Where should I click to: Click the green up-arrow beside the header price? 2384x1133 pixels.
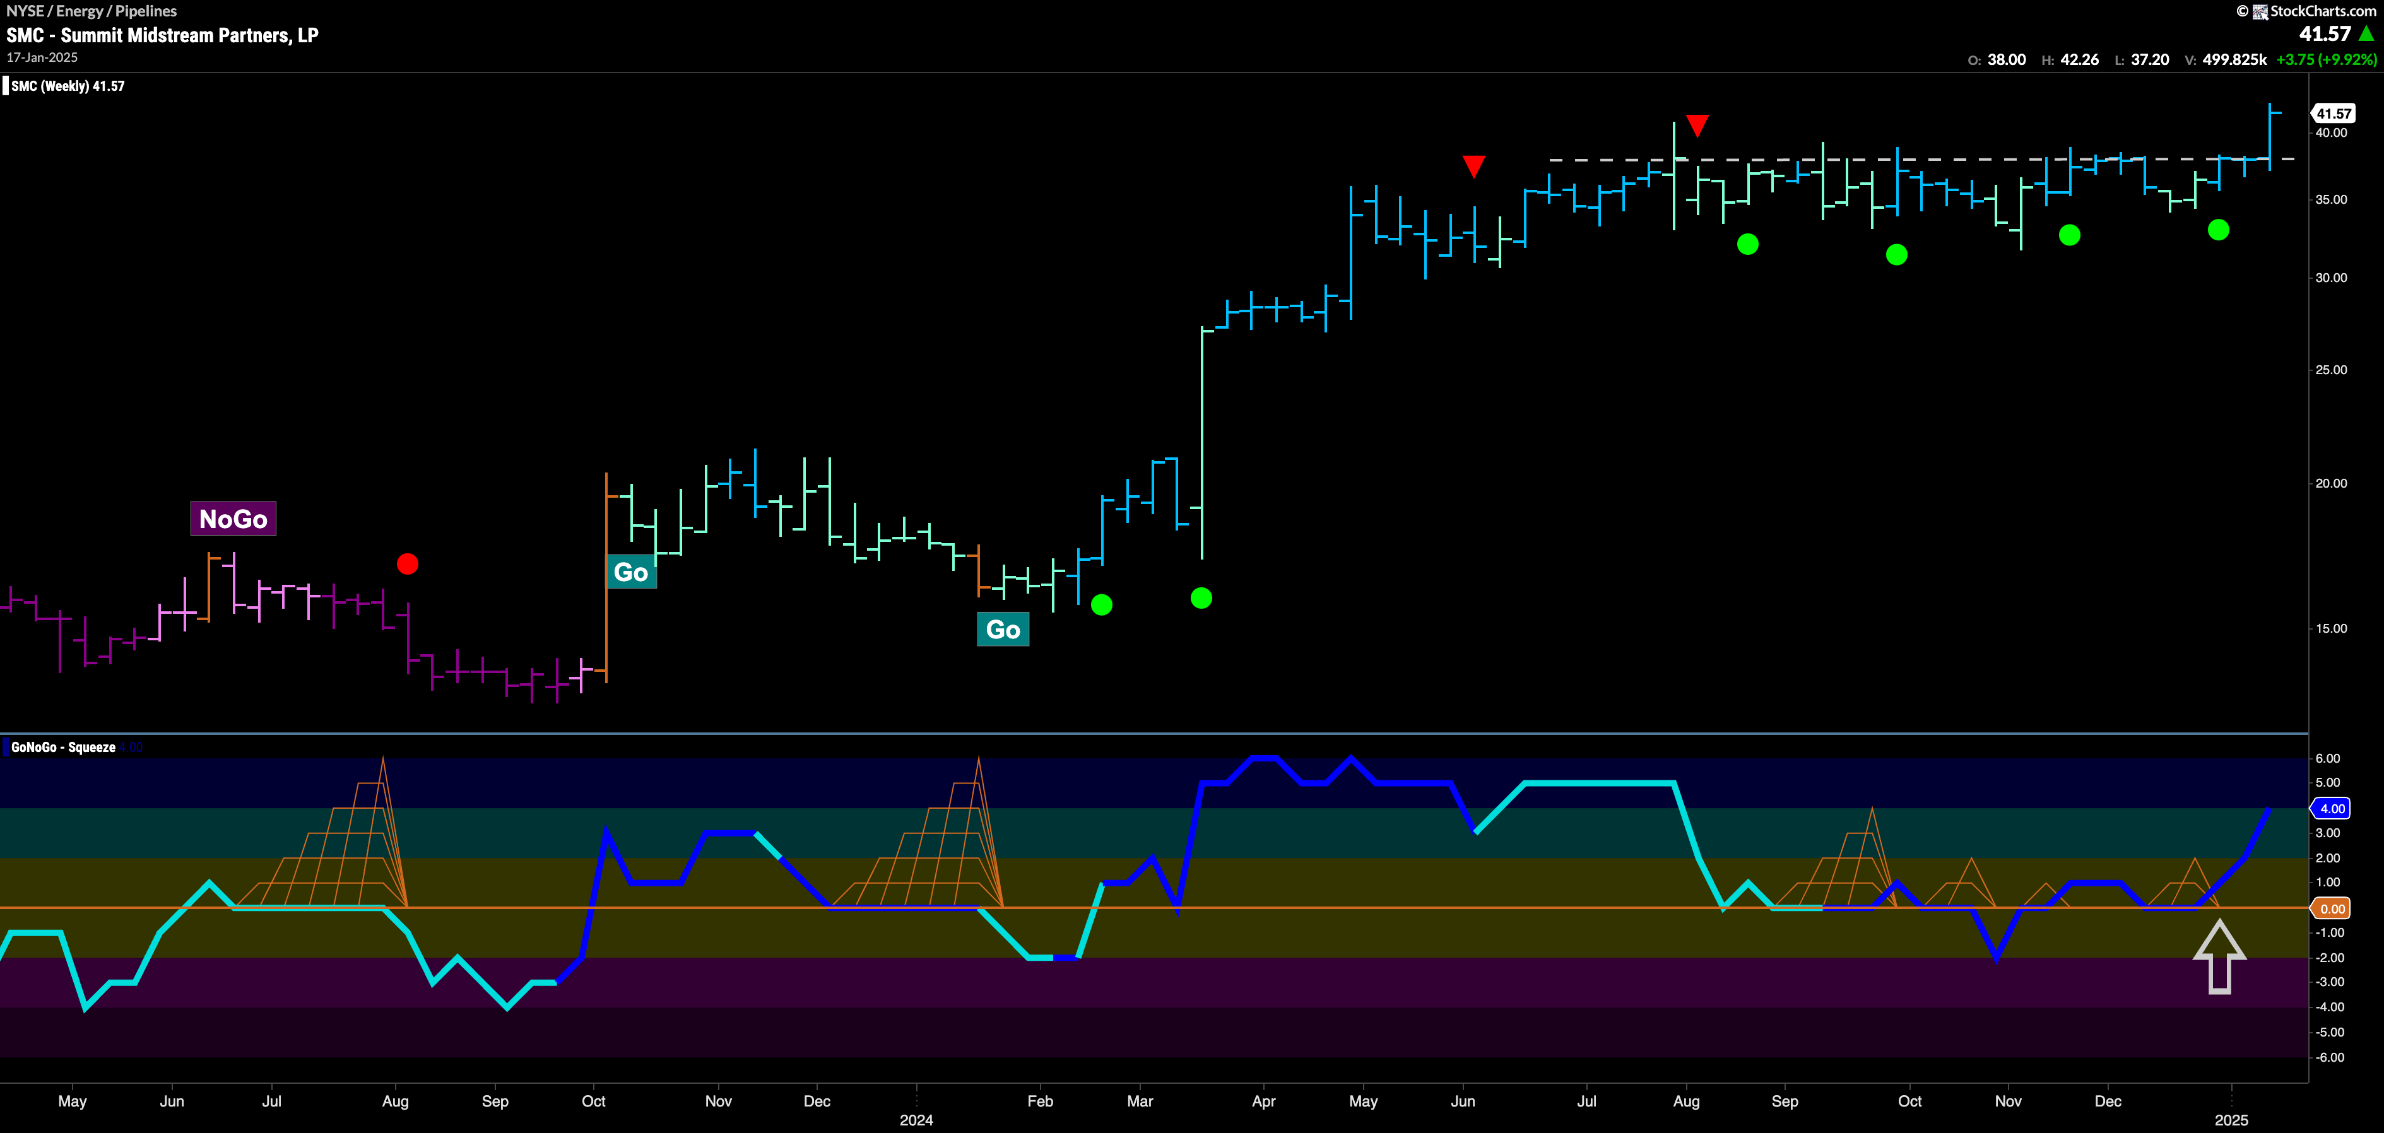pos(2366,34)
